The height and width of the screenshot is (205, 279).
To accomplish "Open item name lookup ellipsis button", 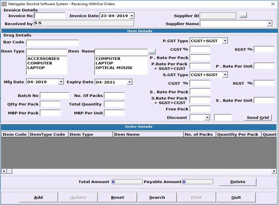I will pyautogui.click(x=152, y=52).
